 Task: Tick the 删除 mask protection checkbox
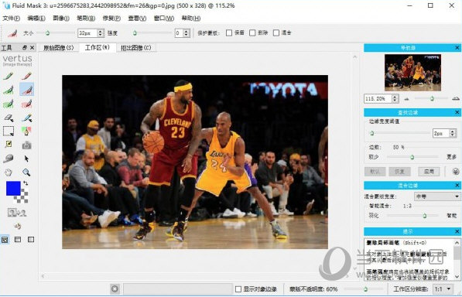click(252, 32)
